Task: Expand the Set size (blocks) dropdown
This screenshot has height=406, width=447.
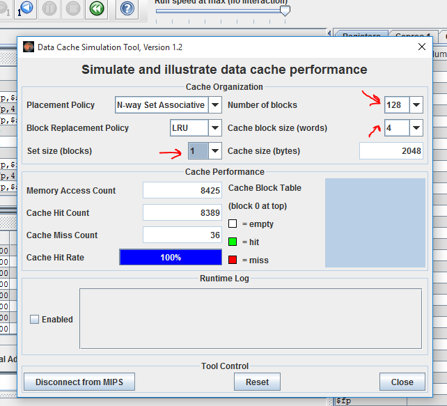Action: 205,151
